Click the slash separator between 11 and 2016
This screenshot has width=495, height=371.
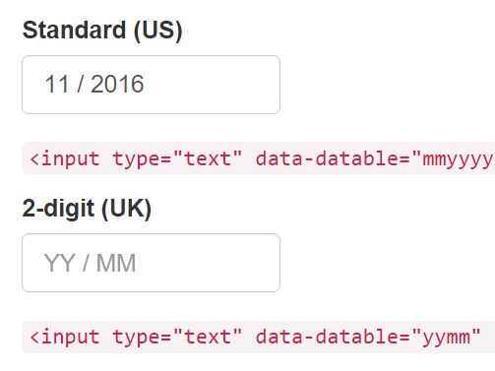click(80, 85)
